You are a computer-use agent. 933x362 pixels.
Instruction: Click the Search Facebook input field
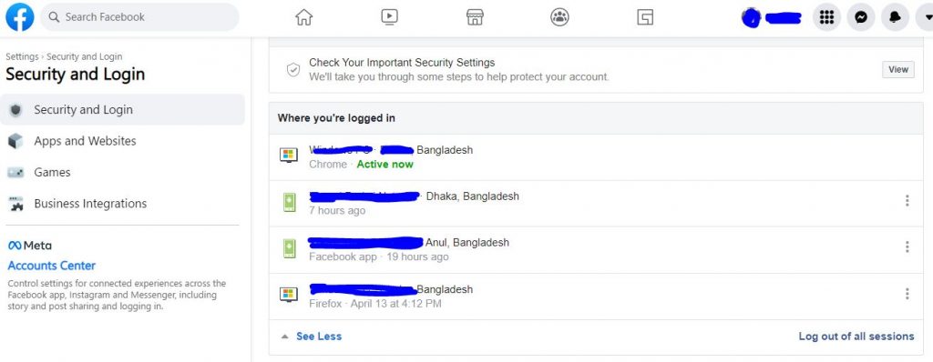click(139, 17)
